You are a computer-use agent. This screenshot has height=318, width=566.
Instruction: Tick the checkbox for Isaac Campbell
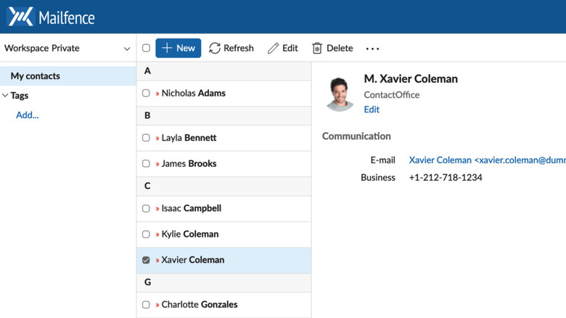pos(146,208)
